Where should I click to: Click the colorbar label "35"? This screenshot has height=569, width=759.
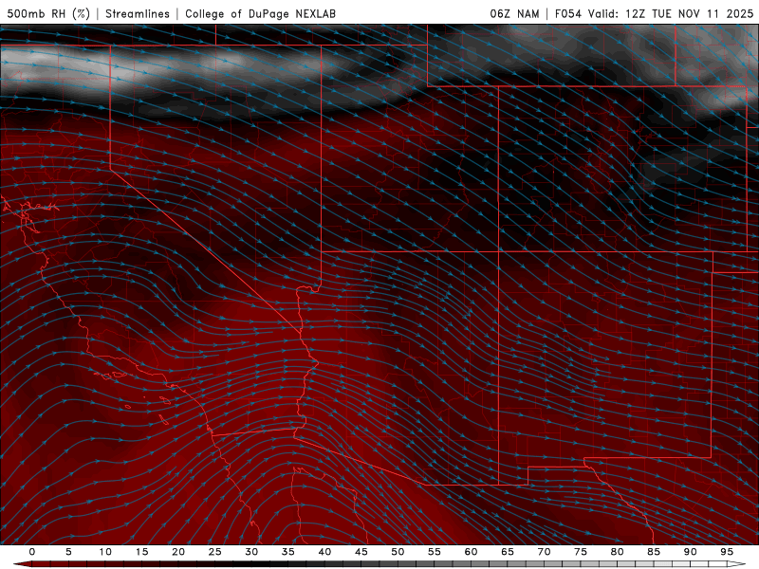(x=288, y=552)
